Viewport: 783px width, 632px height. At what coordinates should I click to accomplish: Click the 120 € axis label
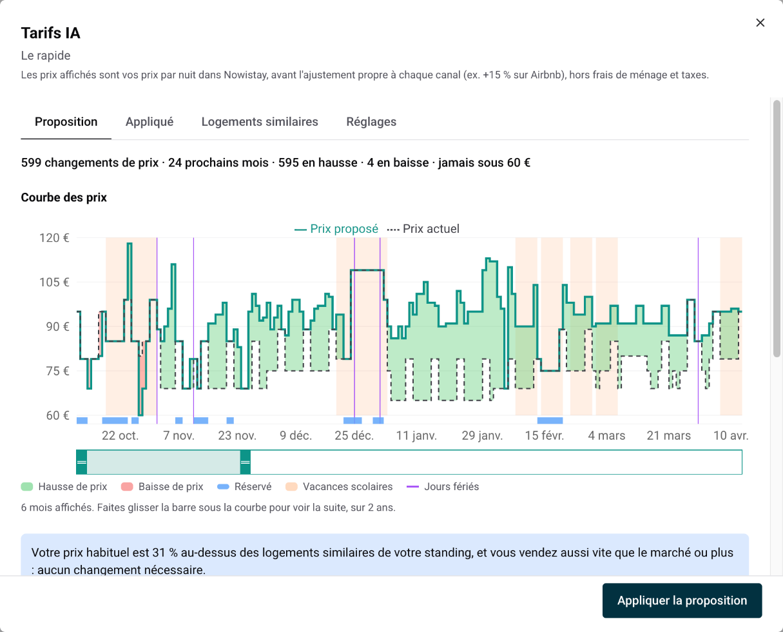pos(55,237)
